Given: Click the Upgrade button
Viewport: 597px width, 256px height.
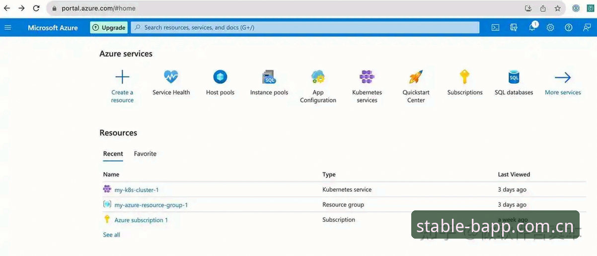Looking at the screenshot, I should pos(109,28).
